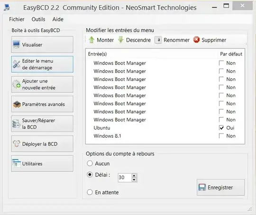Click the floppy disk icon on Enregistrer
Viewport: 256px width, 215px height.
coord(202,187)
